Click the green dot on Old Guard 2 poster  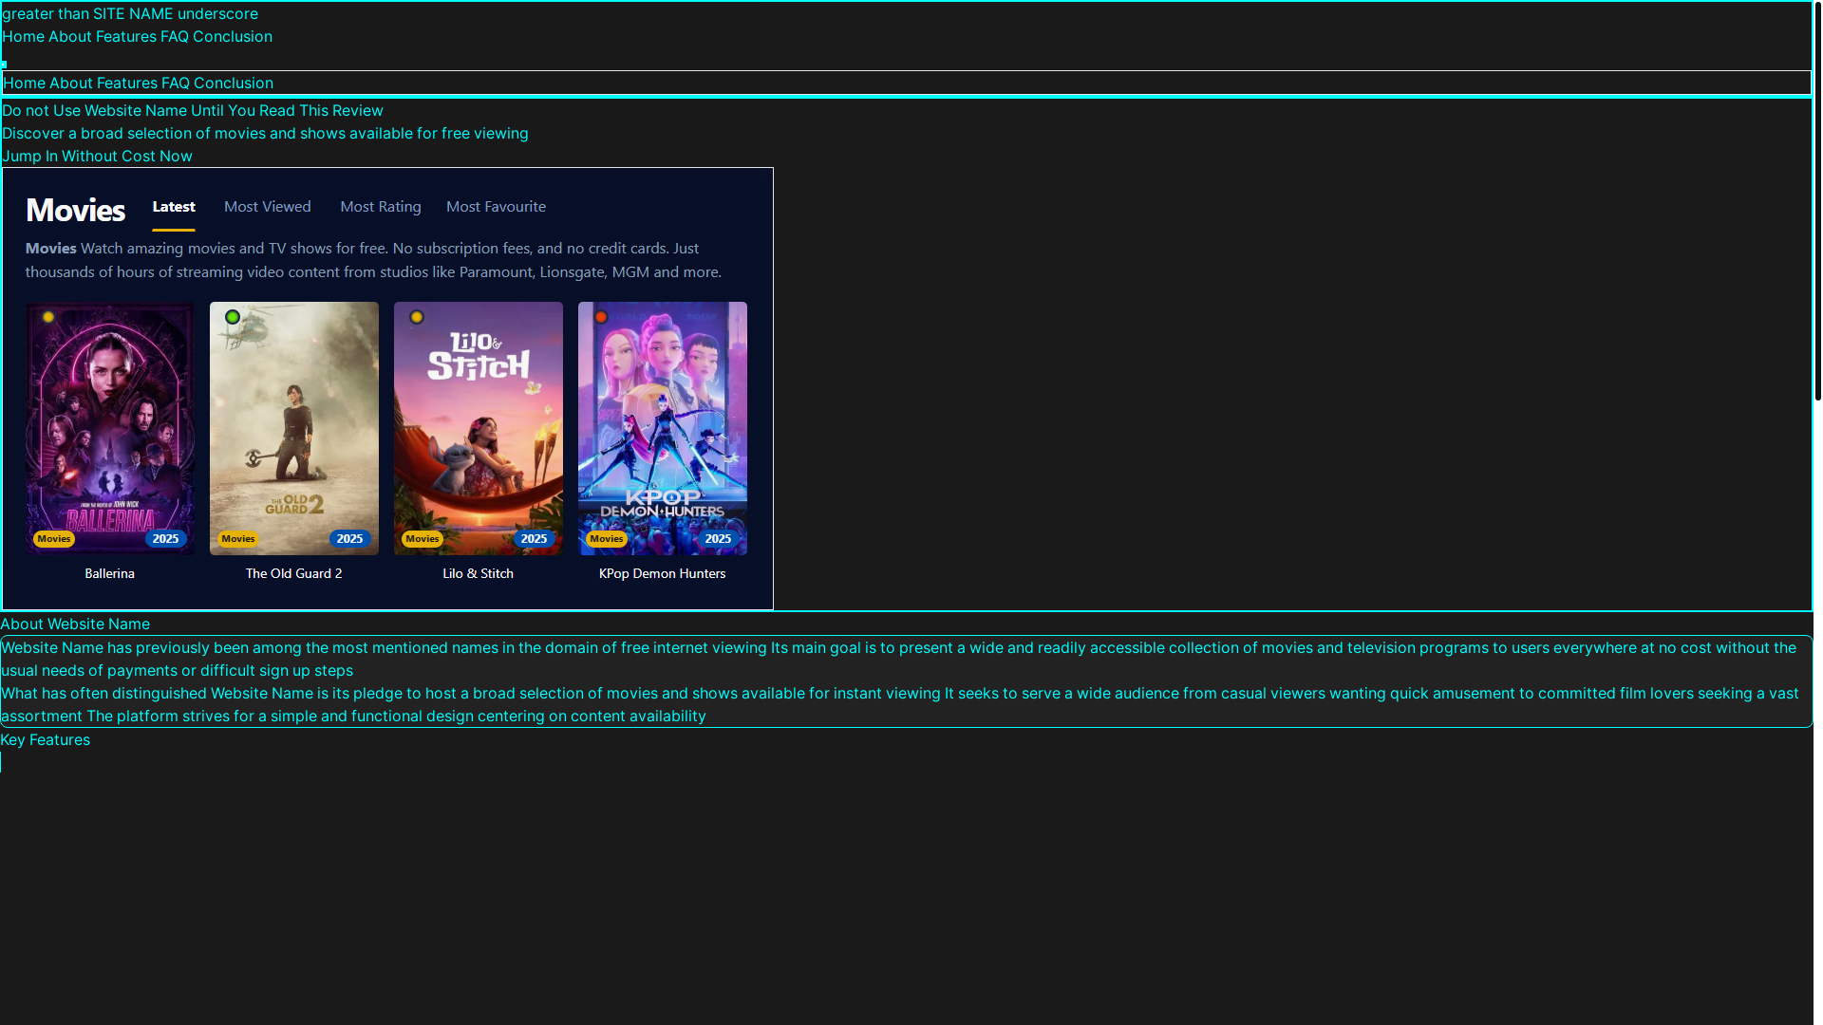click(x=233, y=317)
